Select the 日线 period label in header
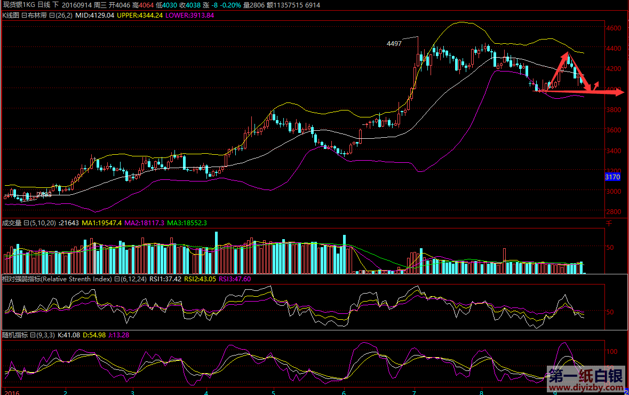The image size is (629, 395). tap(43, 5)
